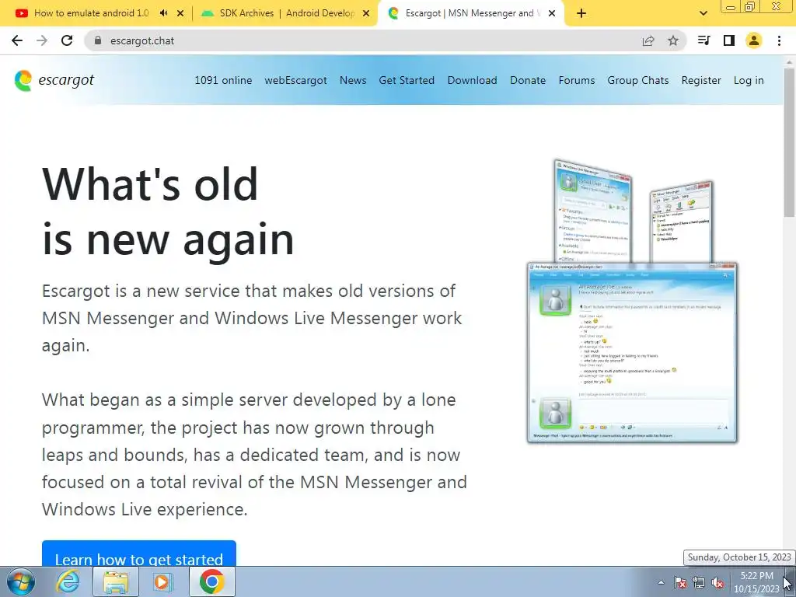Image resolution: width=796 pixels, height=597 pixels.
Task: Open the network tray icon
Action: (699, 582)
